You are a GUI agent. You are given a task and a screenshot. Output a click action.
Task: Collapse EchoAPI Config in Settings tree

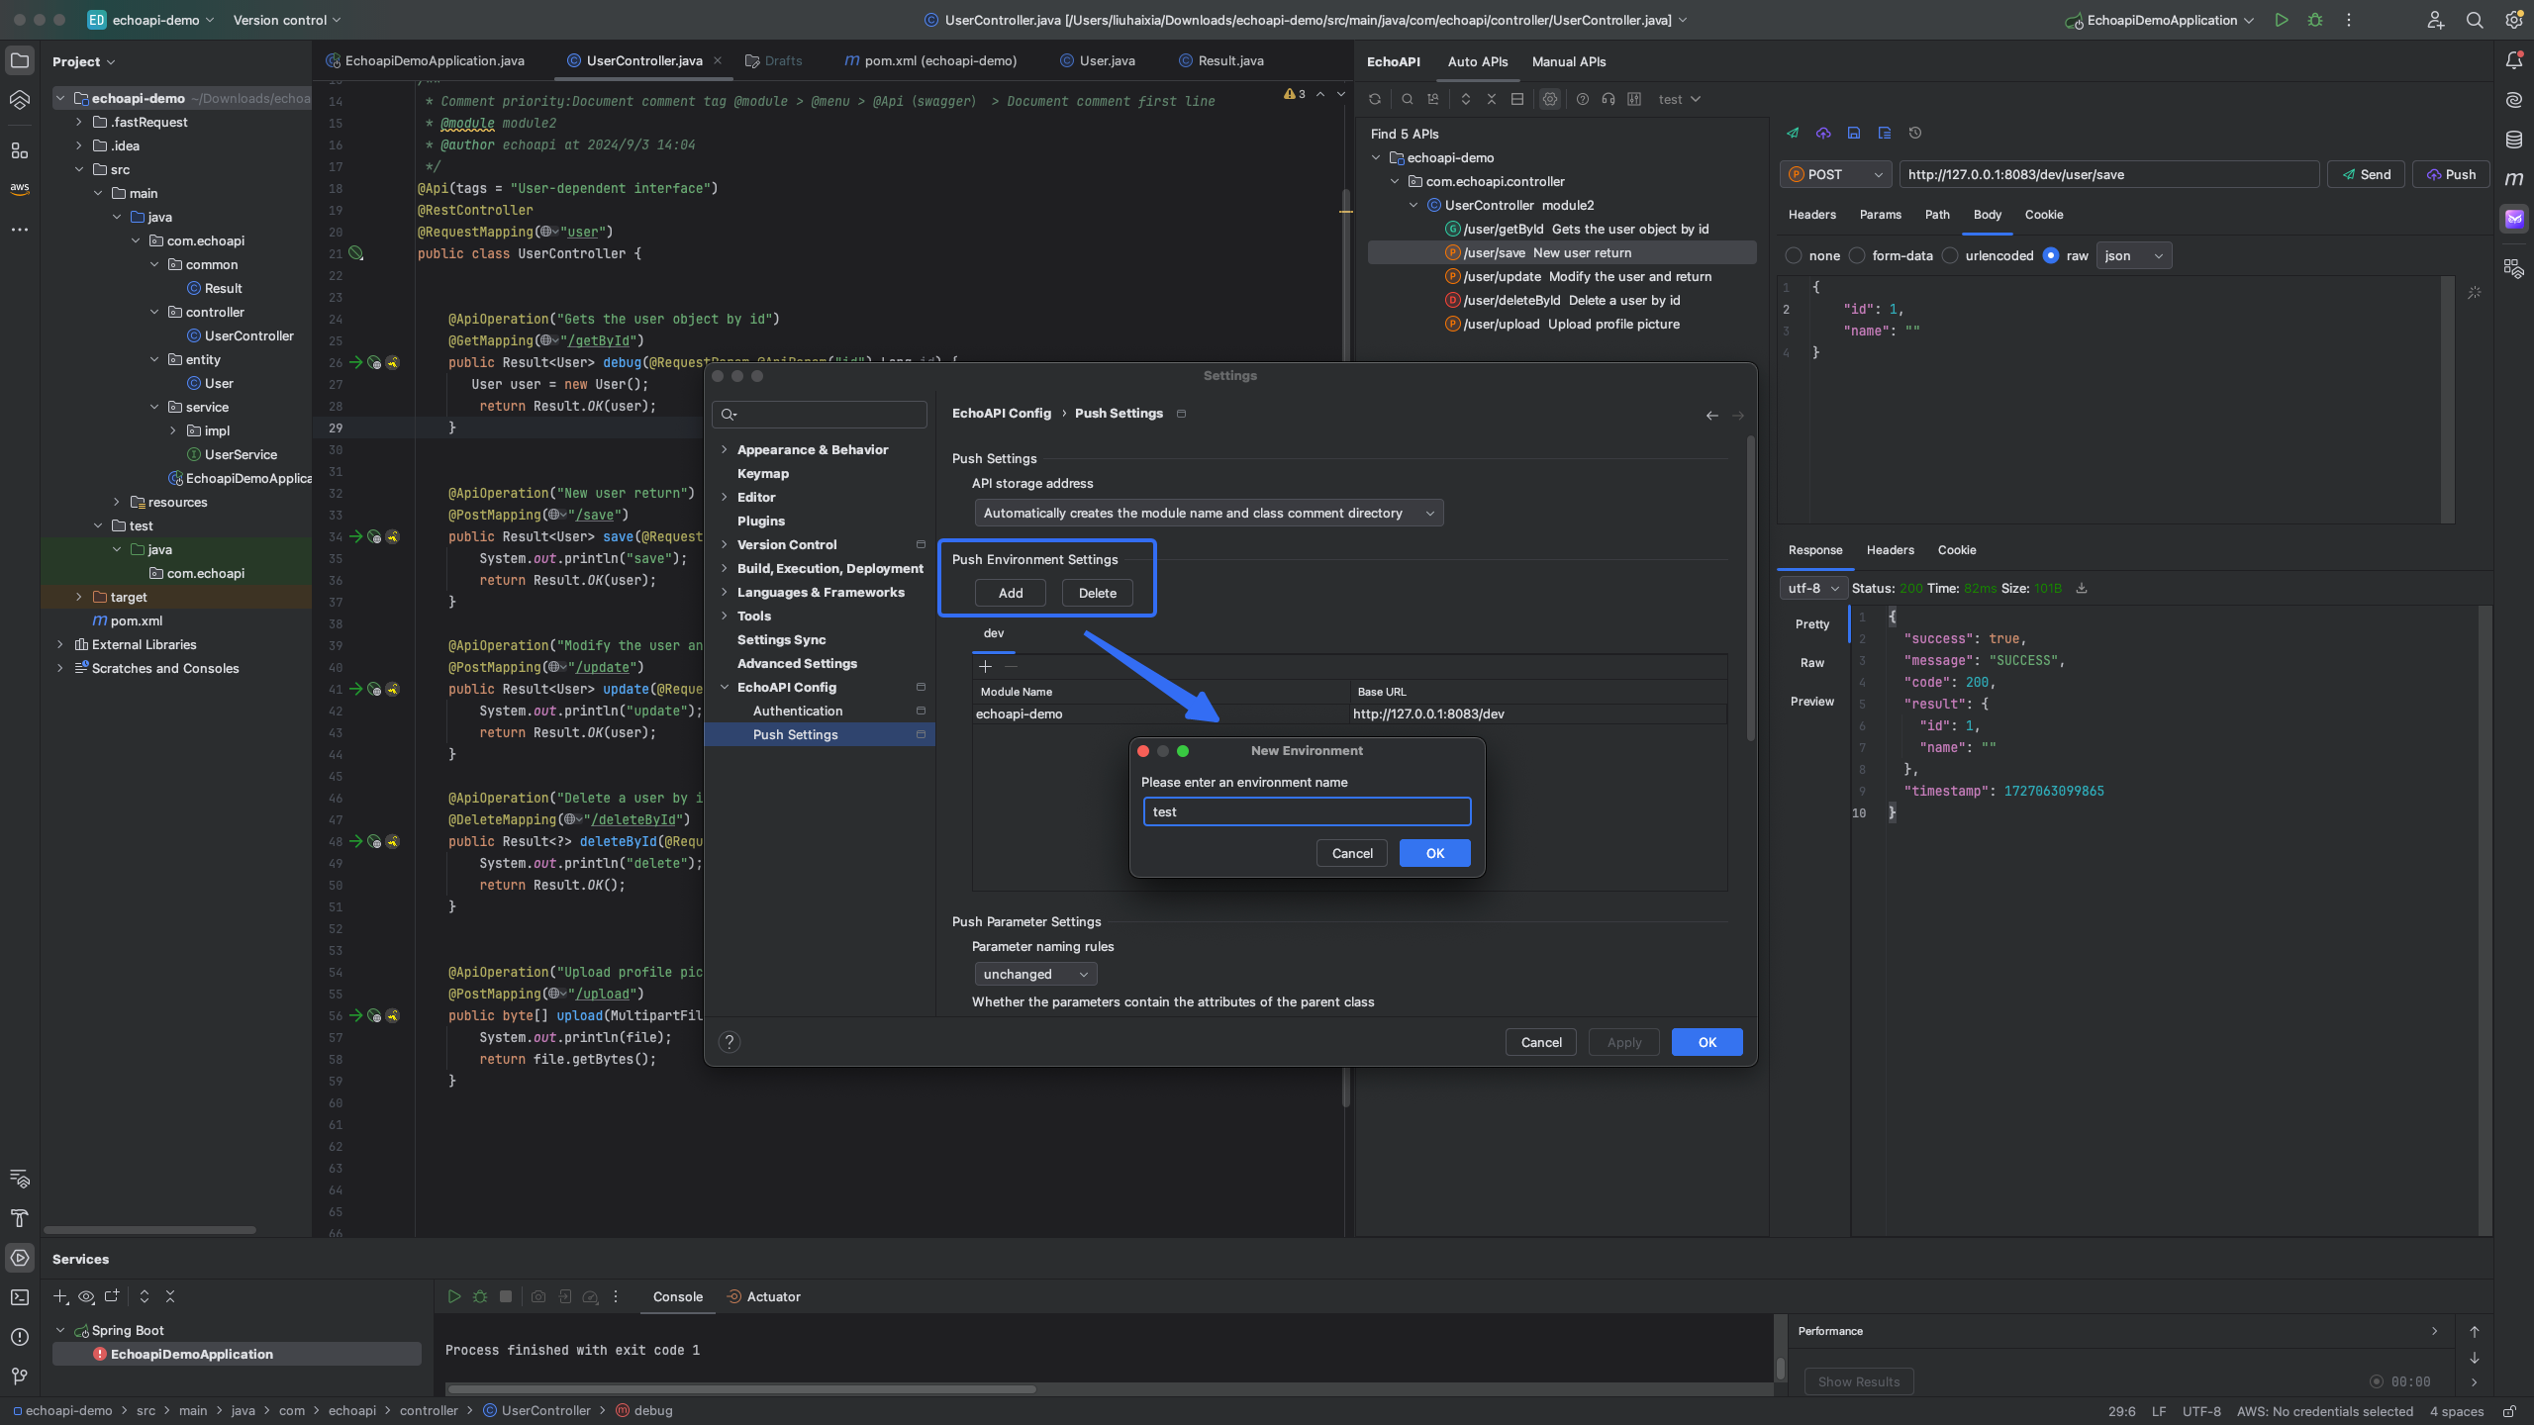pos(725,687)
